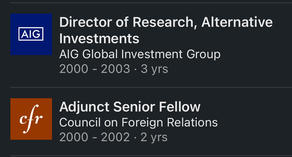Click the white AIG lettering in the logo
The image size is (292, 157).
coord(31,34)
